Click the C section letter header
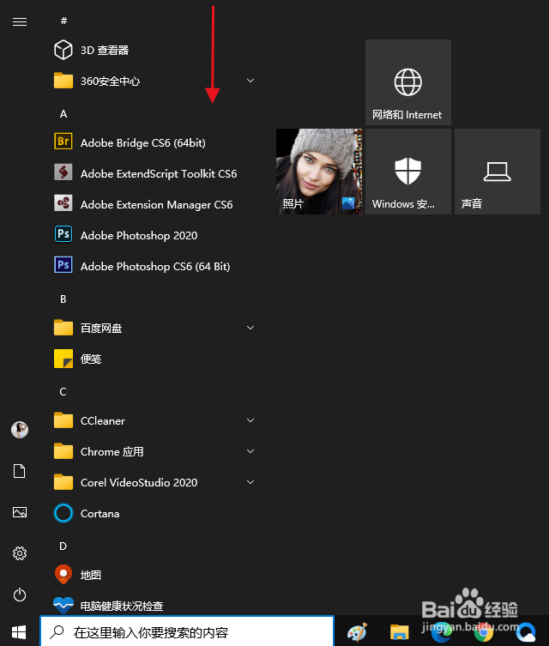 coord(63,392)
